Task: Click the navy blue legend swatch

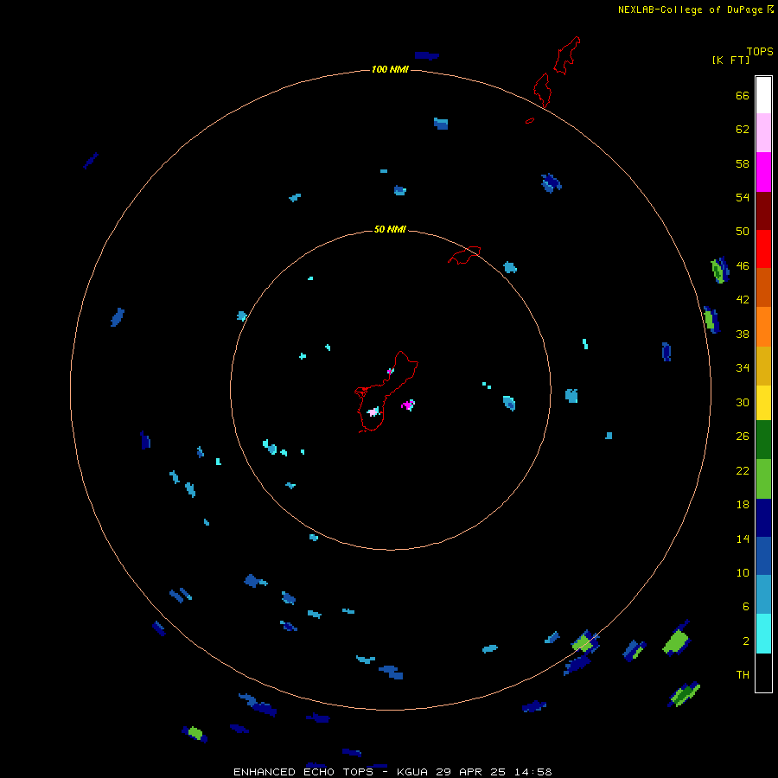Action: (763, 518)
